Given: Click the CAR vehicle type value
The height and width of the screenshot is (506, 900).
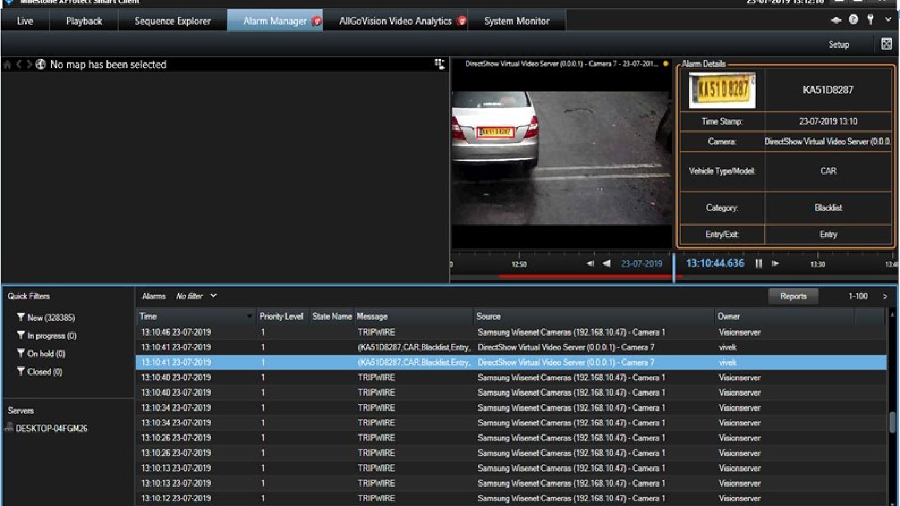Looking at the screenshot, I should 828,171.
